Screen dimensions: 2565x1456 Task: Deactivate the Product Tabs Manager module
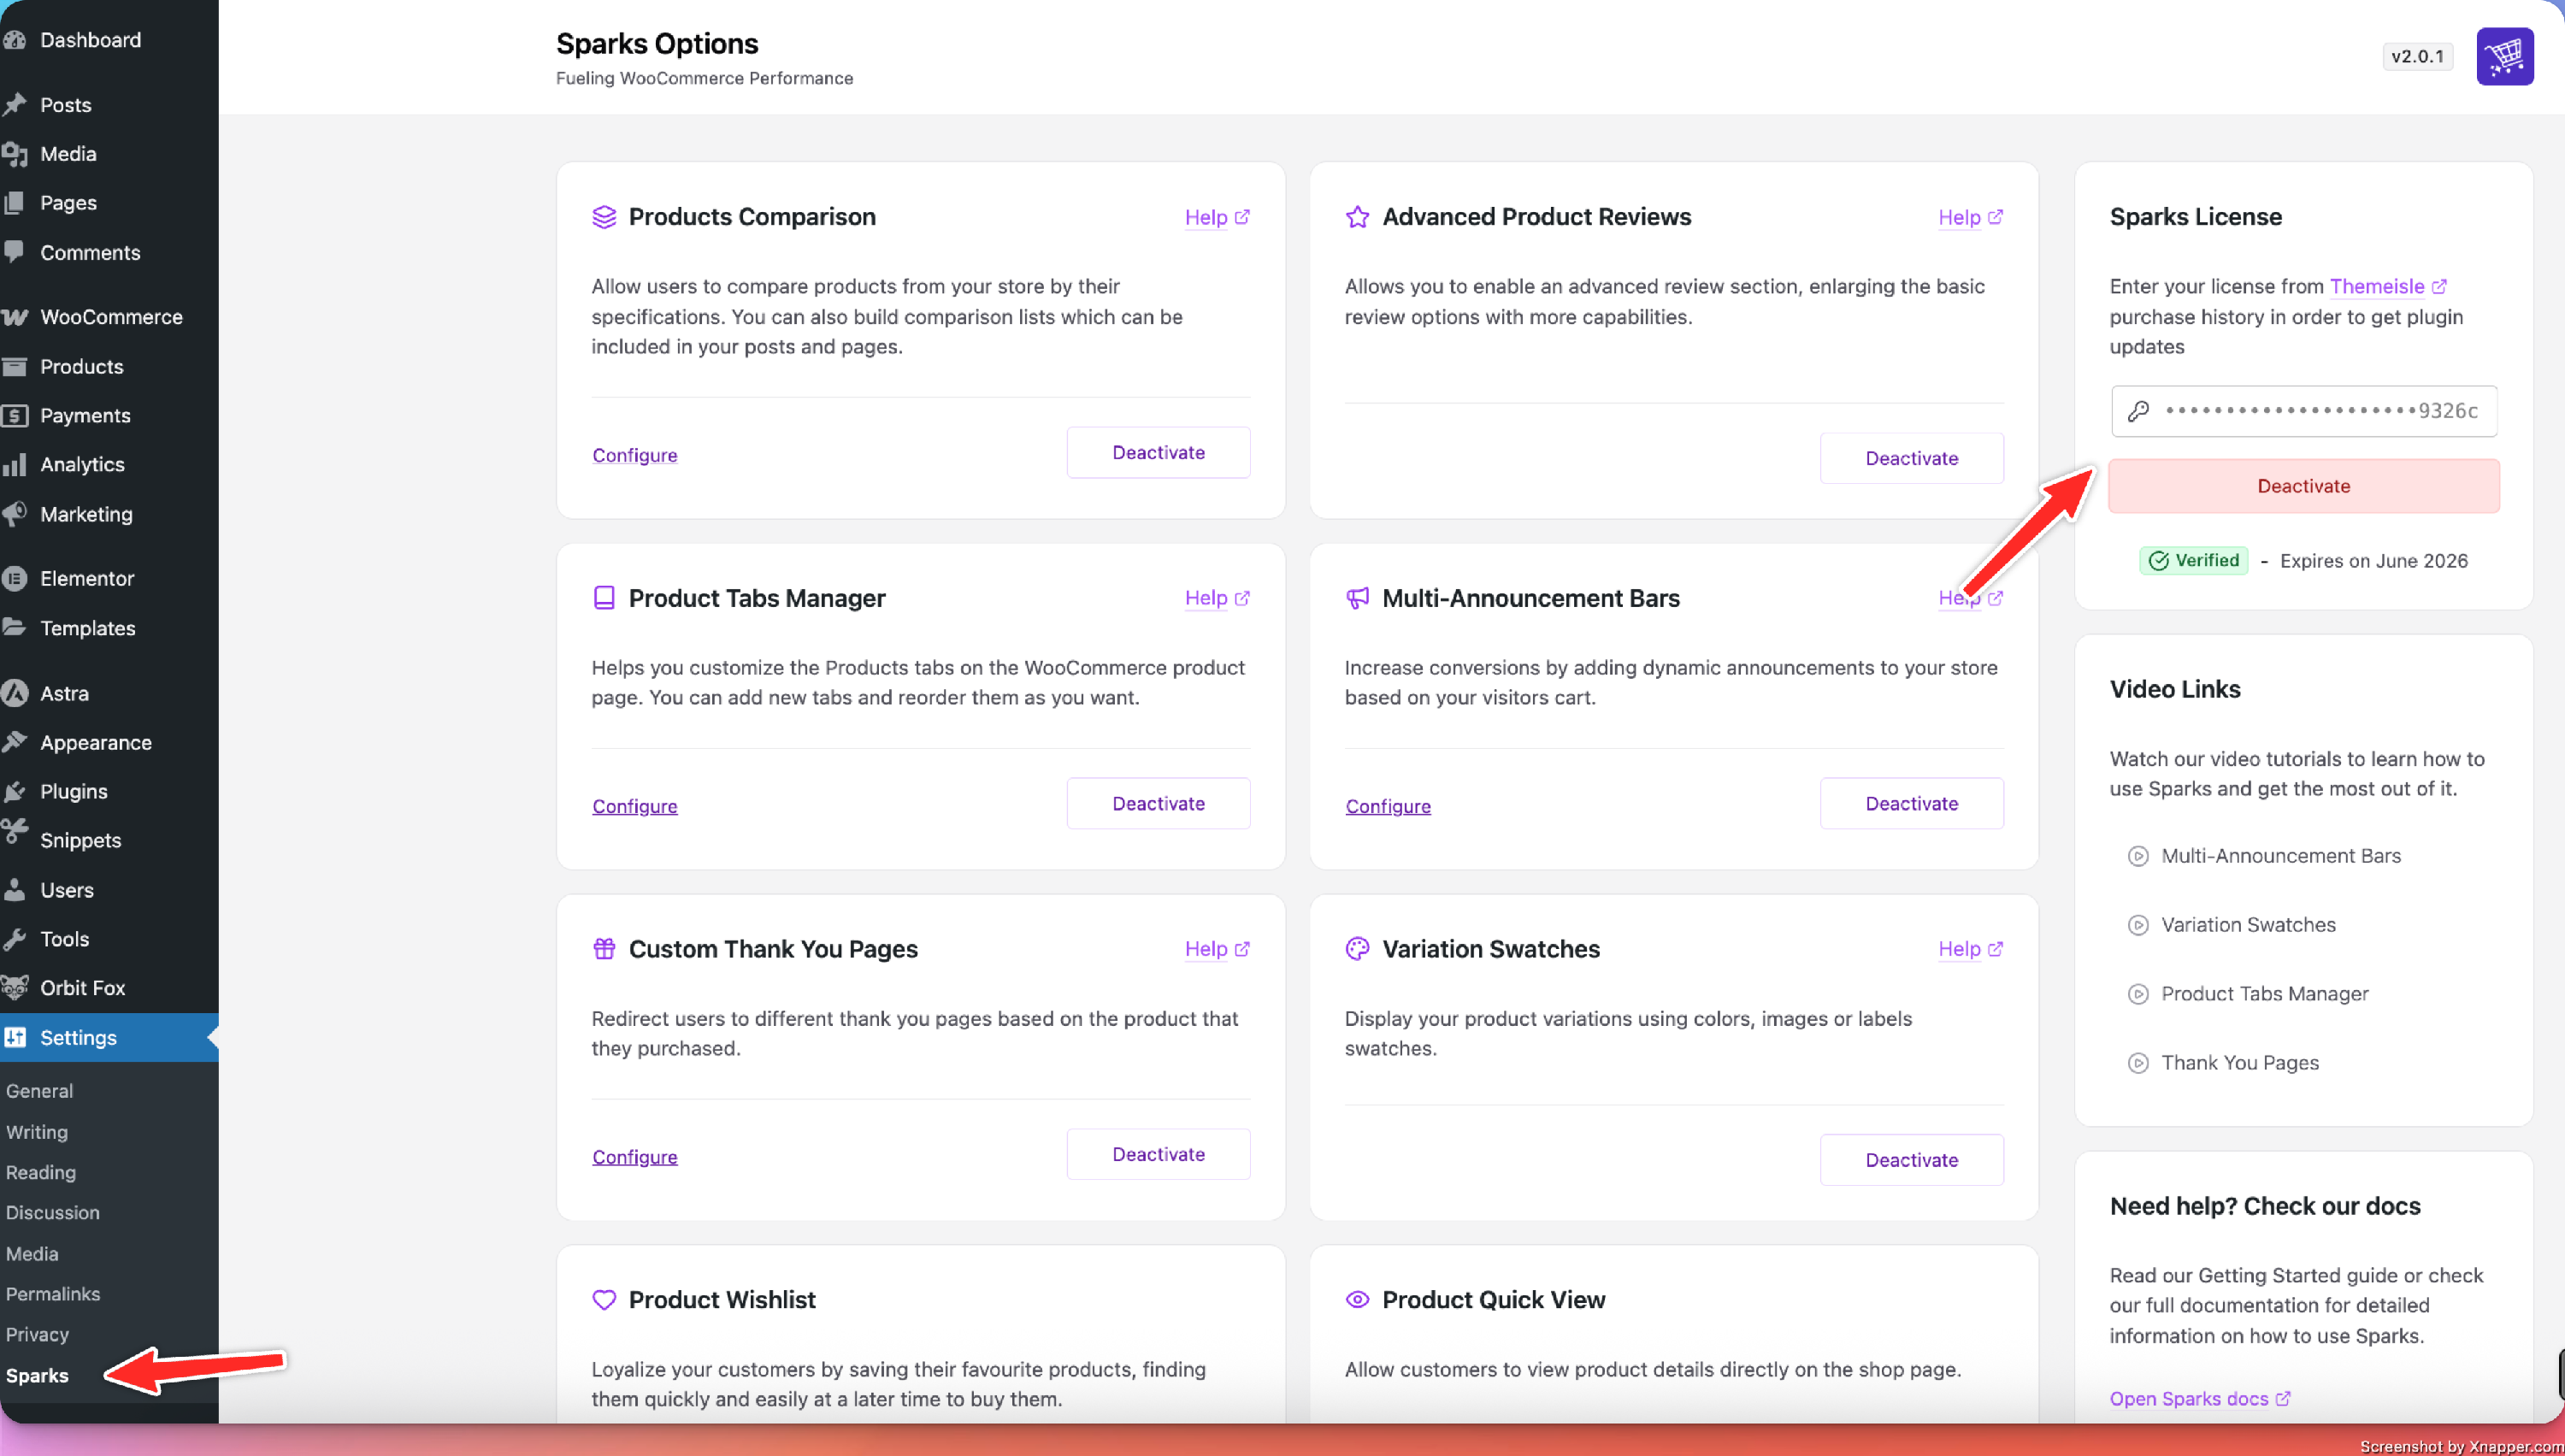point(1158,804)
